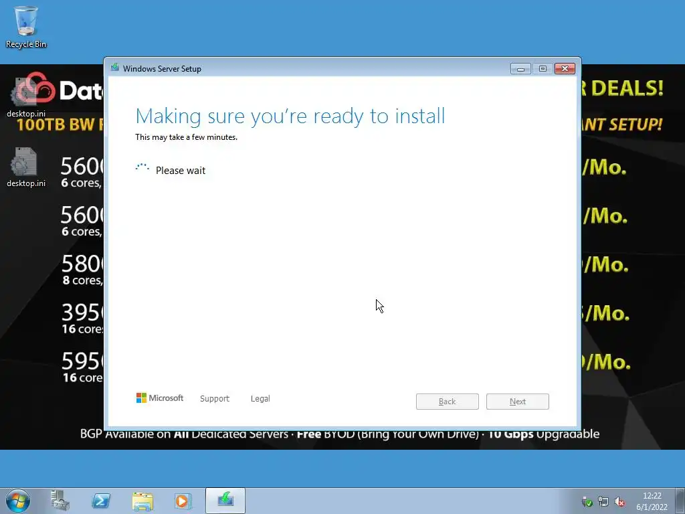Click the 'Making sure you're ready to install' heading
Viewport: 685px width, 514px height.
290,116
